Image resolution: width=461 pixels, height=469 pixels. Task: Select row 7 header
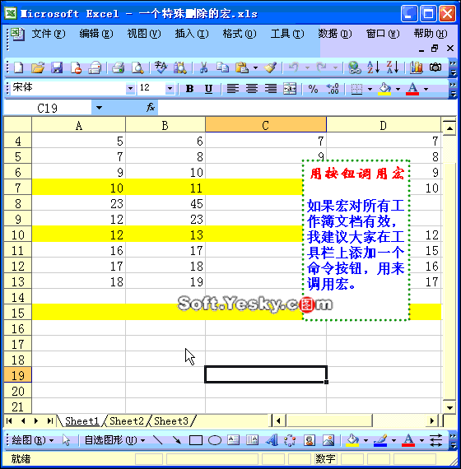[x=17, y=188]
